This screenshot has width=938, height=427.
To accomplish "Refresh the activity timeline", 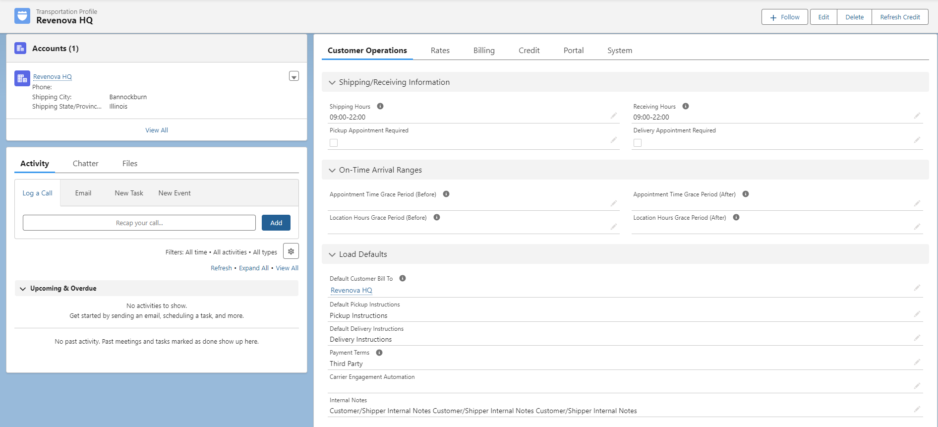I will pyautogui.click(x=221, y=268).
